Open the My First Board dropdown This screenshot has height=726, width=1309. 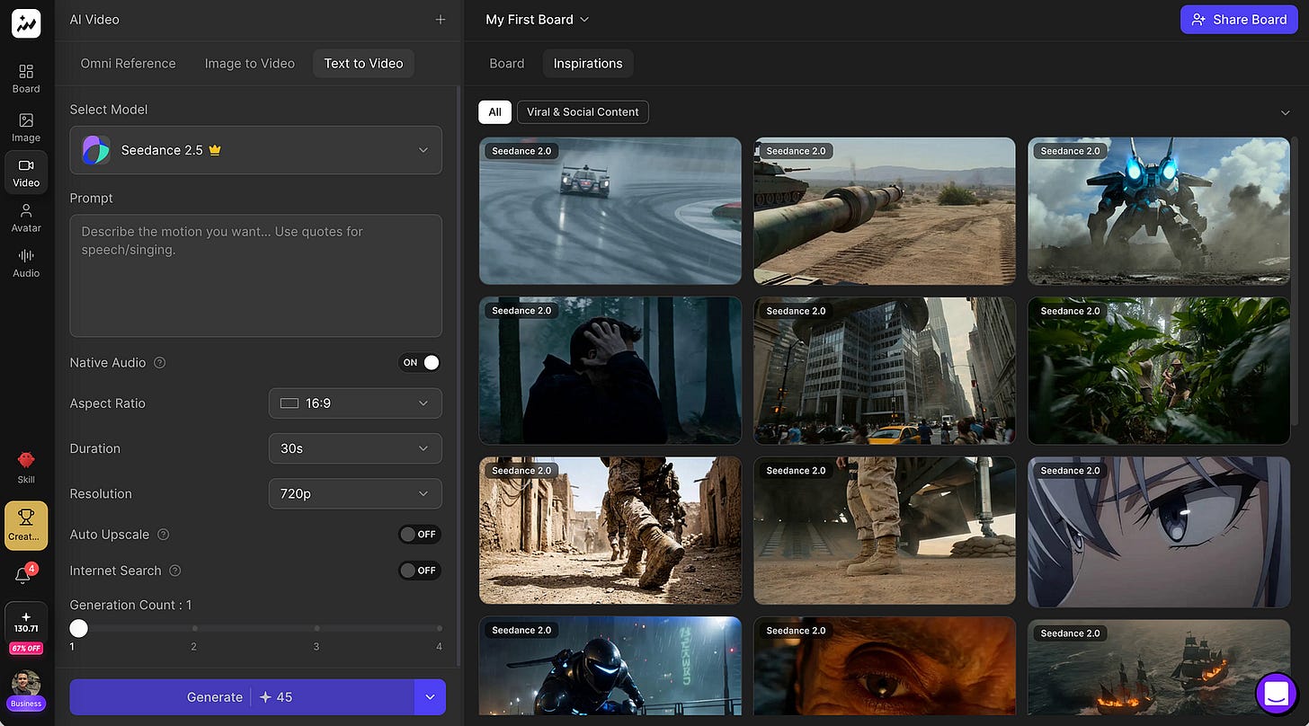pos(538,19)
